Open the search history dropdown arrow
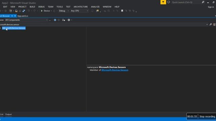Viewport: 216px width, 121px height. tap(207, 25)
